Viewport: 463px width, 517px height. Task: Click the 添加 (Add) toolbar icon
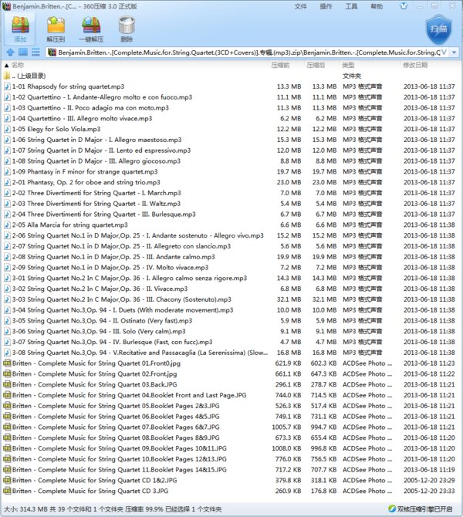coord(20,29)
